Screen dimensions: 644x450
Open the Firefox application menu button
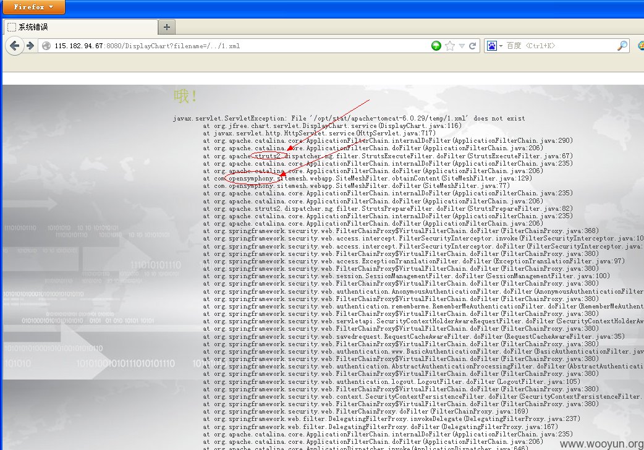click(34, 7)
